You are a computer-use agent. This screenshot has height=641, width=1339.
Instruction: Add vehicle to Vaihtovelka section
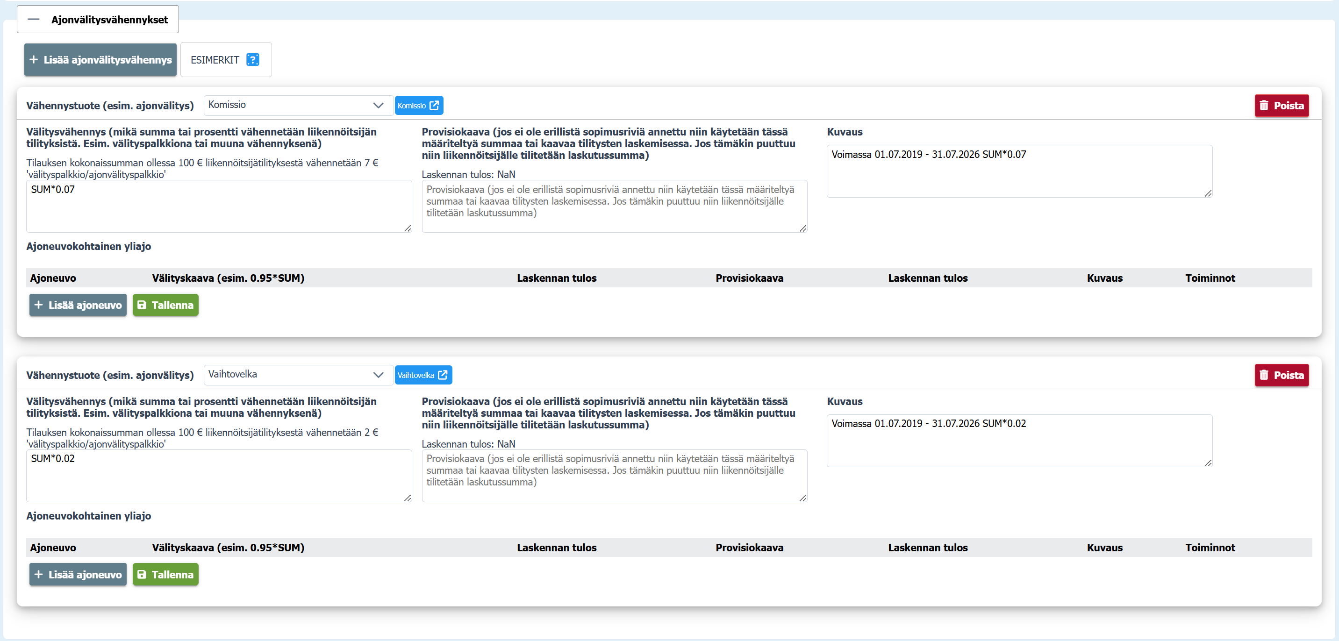78,575
